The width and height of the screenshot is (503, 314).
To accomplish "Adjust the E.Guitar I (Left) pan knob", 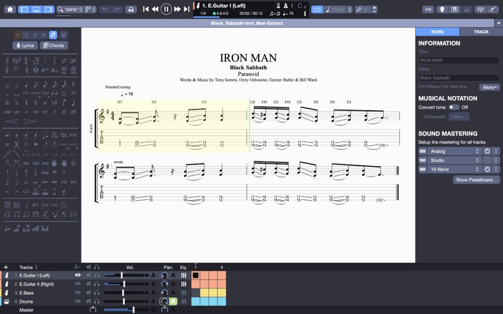I will pos(165,275).
